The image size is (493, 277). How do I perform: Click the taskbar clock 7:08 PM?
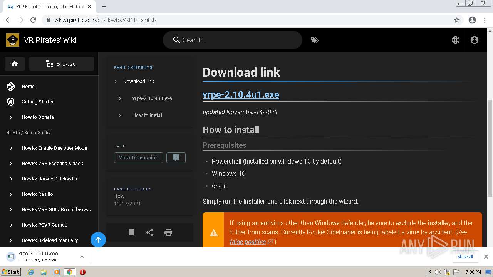pyautogui.click(x=473, y=272)
